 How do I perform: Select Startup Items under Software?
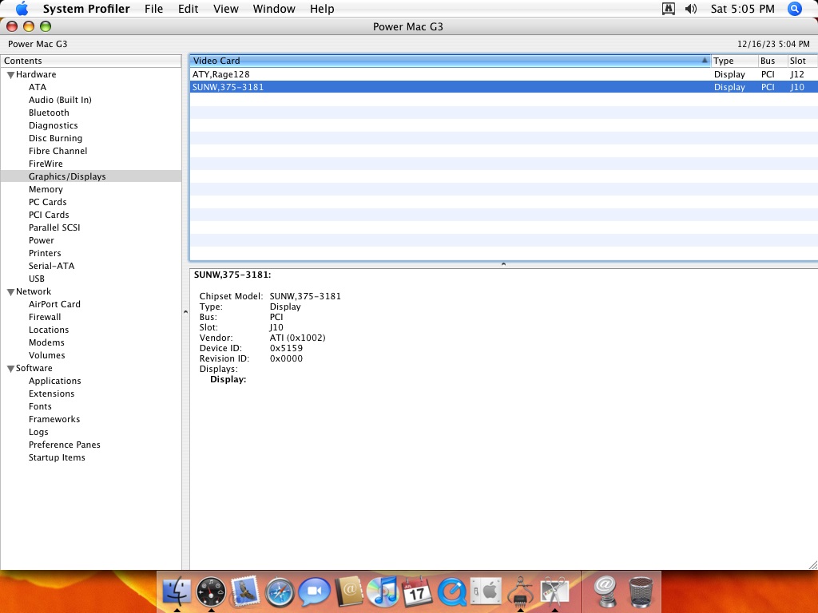(57, 457)
